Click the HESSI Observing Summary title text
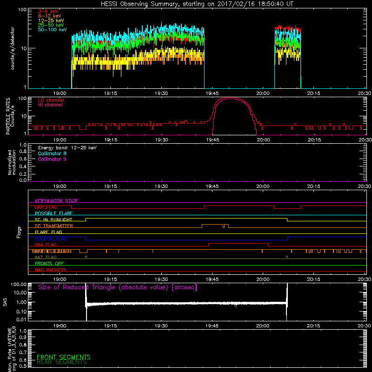The width and height of the screenshot is (372, 372). click(x=197, y=4)
